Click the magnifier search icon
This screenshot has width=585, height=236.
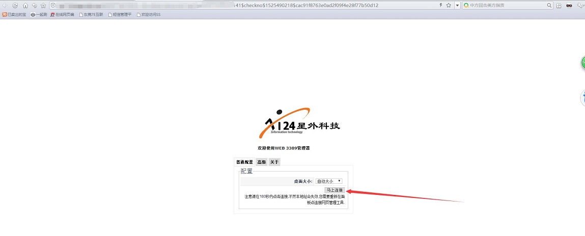coord(549,6)
